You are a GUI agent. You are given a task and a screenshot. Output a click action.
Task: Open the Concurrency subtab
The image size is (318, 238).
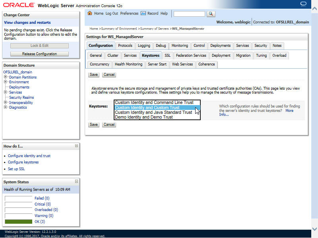tap(100, 64)
